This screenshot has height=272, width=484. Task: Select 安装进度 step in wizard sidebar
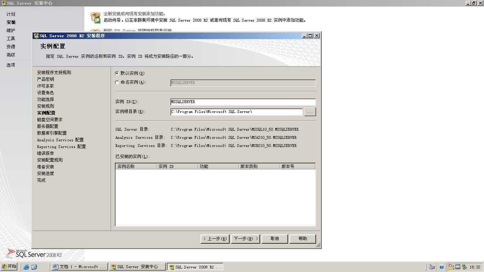[x=46, y=174]
